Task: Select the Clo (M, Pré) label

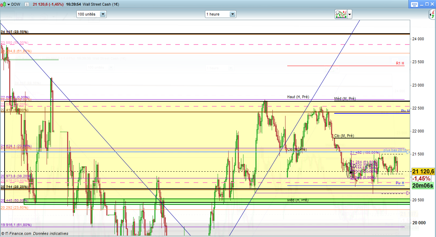Action: 344,136
